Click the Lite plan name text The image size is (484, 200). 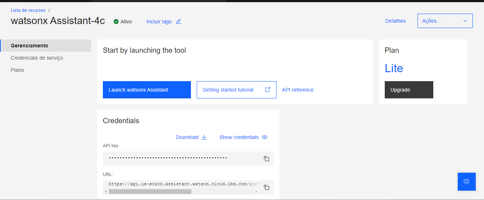[394, 68]
